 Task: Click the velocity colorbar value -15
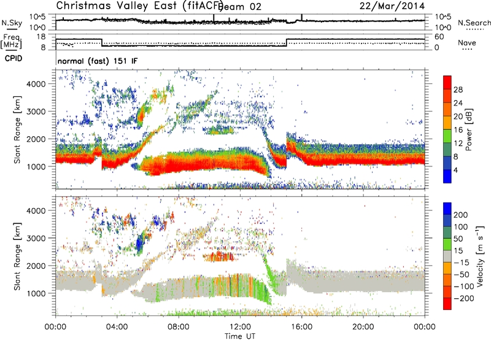[462, 263]
